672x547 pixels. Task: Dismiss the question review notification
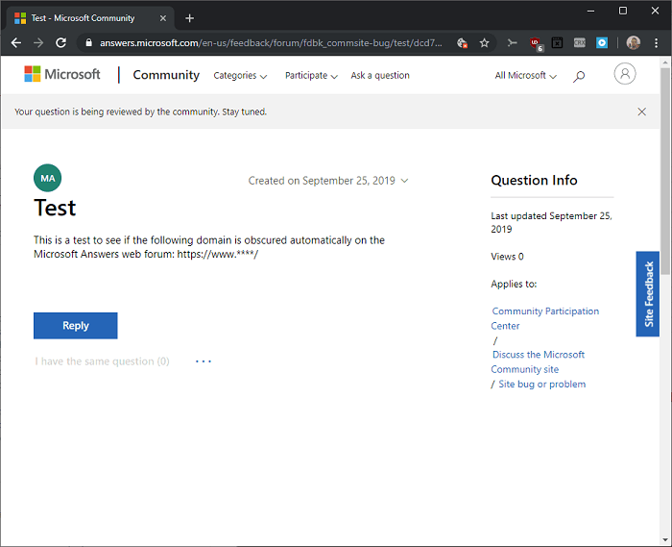pyautogui.click(x=641, y=112)
